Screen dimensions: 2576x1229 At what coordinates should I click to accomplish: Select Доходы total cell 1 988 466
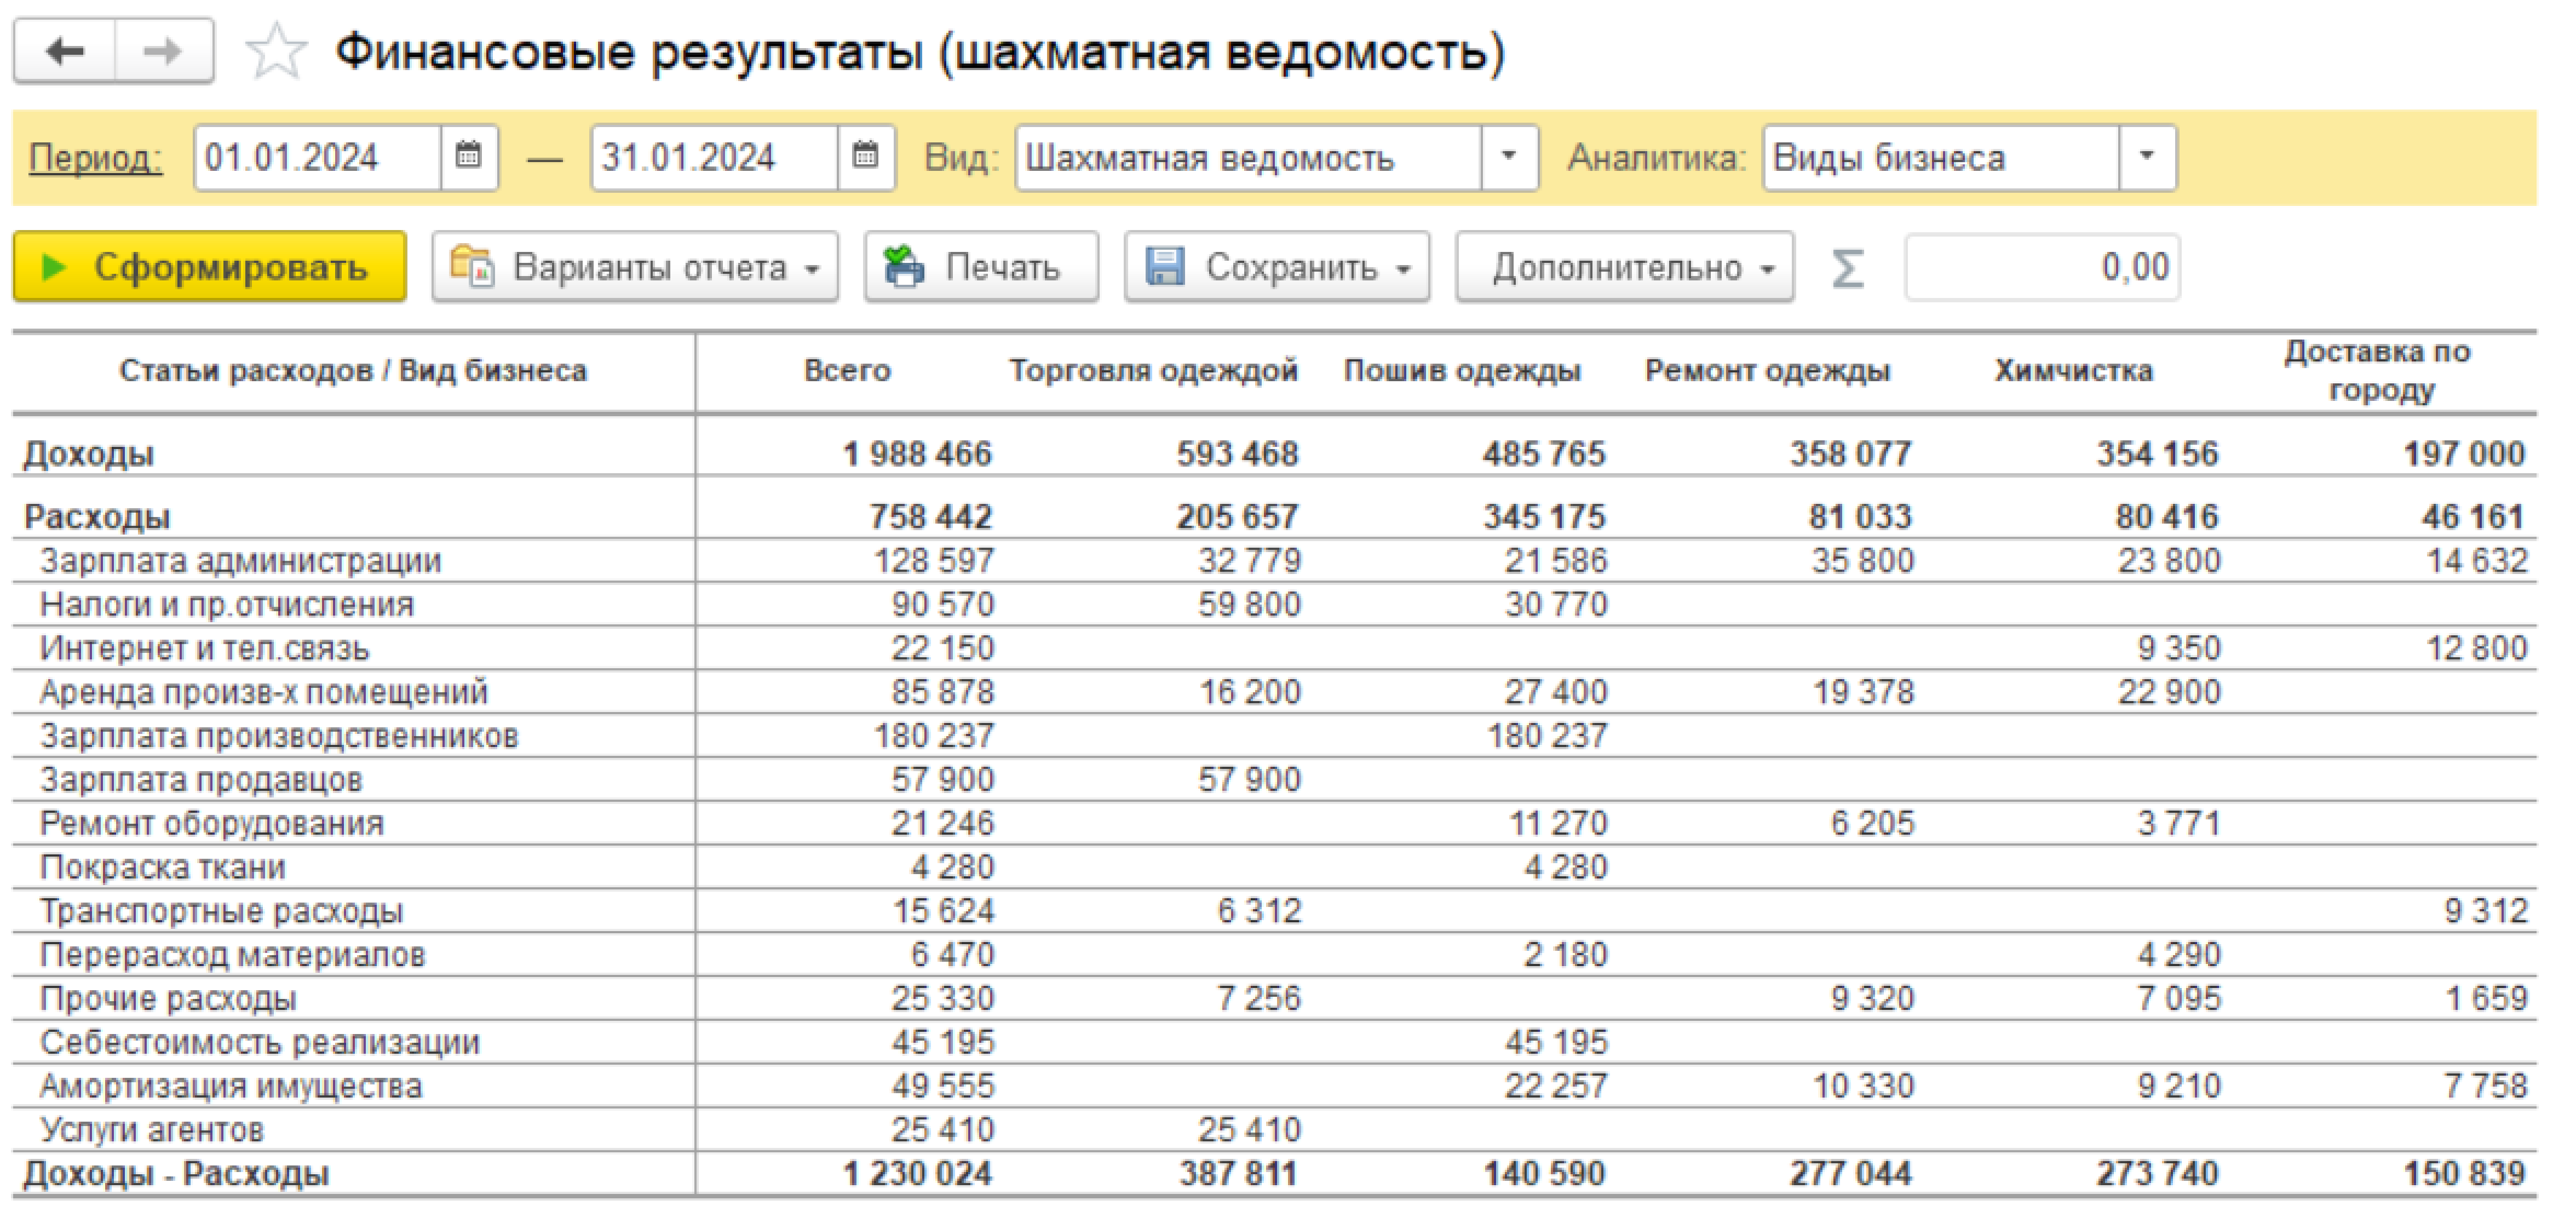click(917, 453)
